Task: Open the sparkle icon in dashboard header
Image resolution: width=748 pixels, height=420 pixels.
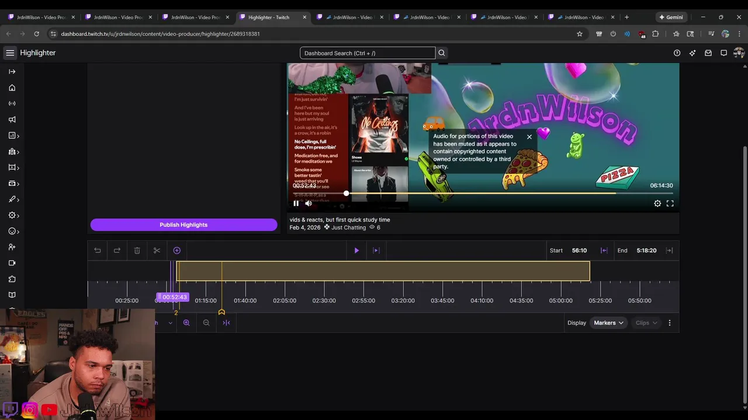Action: pyautogui.click(x=692, y=53)
